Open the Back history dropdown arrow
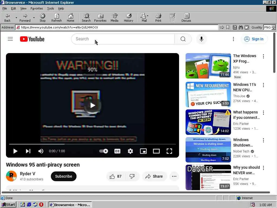Viewport: 277px width, 208px height. click(x=16, y=18)
